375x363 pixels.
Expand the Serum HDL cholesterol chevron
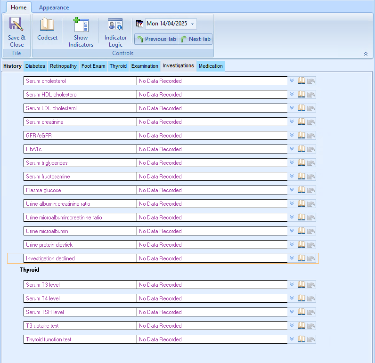292,94
